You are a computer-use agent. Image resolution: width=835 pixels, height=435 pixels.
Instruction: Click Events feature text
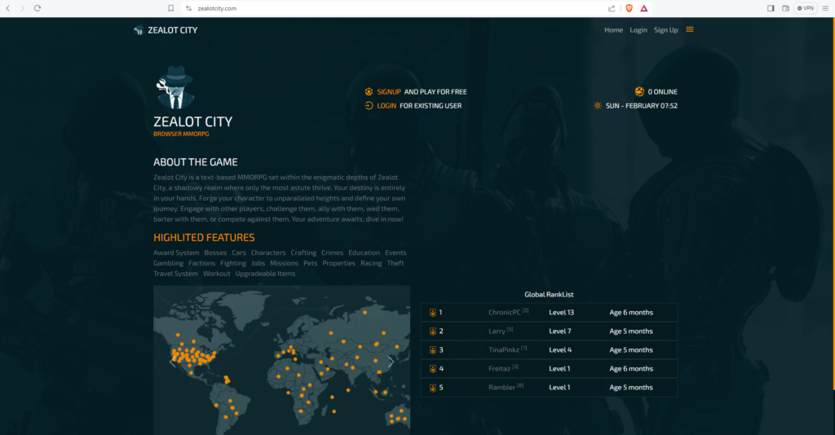pyautogui.click(x=395, y=253)
